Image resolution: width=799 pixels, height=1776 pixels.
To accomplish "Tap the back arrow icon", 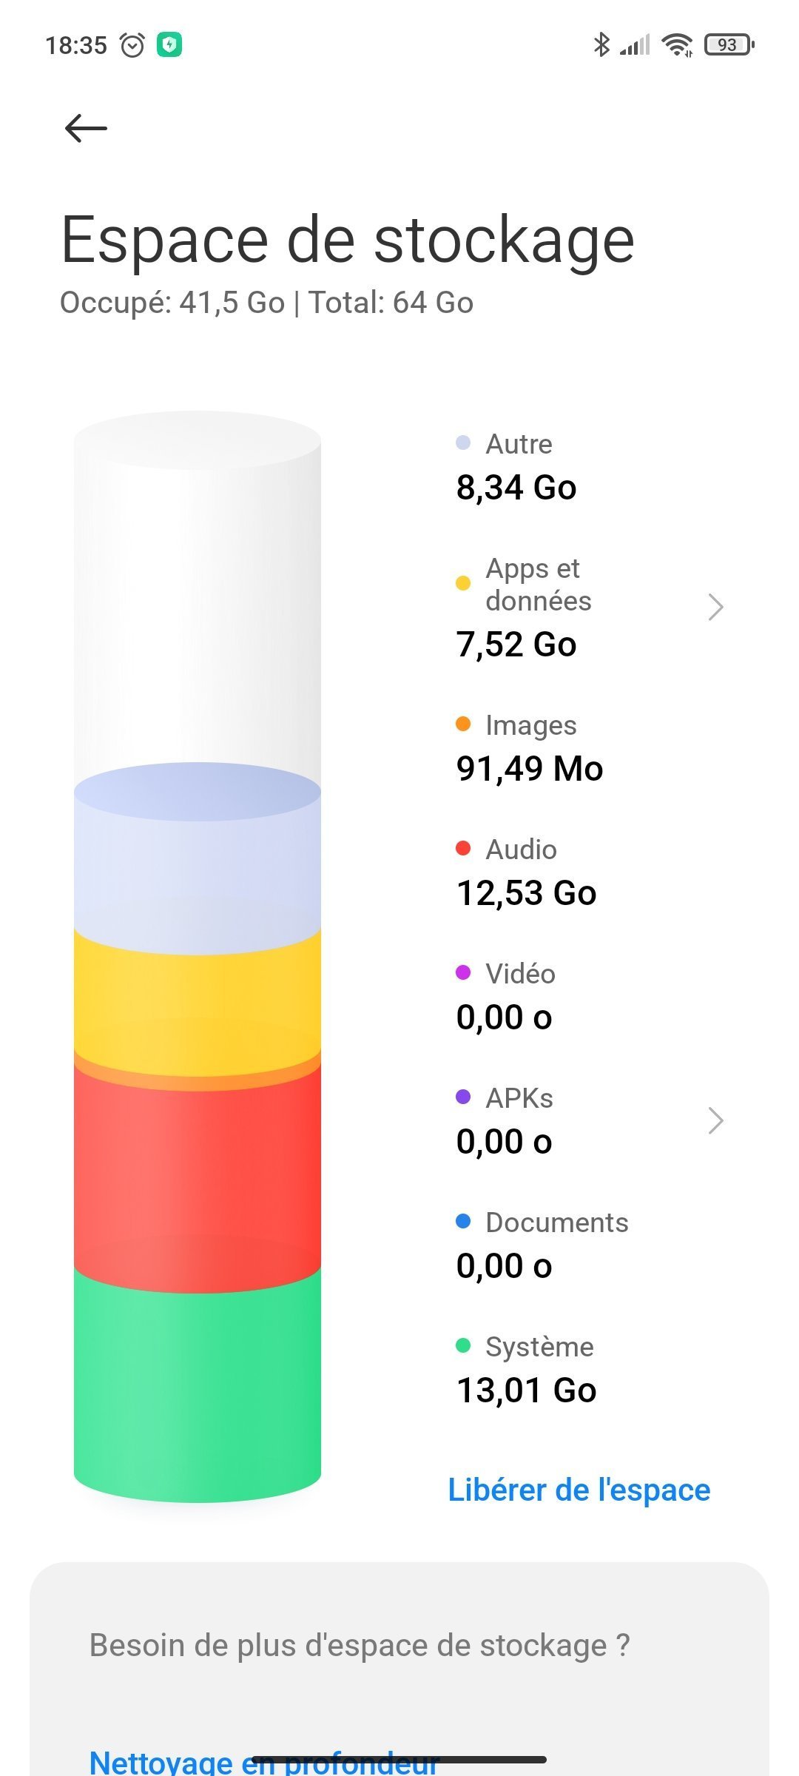I will click(x=86, y=129).
